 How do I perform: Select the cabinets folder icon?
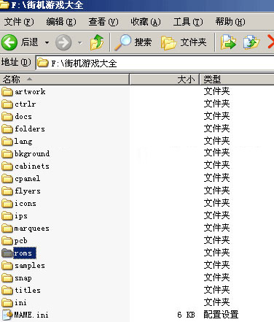click(7, 166)
